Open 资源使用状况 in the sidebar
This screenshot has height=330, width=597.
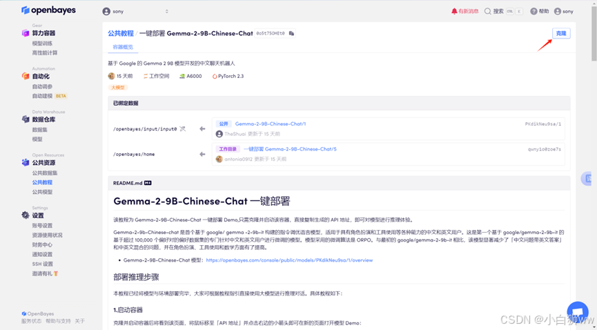point(47,235)
